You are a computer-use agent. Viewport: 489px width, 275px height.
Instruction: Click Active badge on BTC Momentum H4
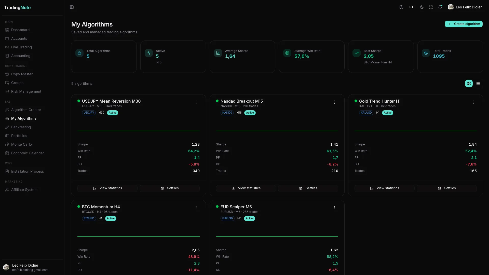[x=111, y=218]
